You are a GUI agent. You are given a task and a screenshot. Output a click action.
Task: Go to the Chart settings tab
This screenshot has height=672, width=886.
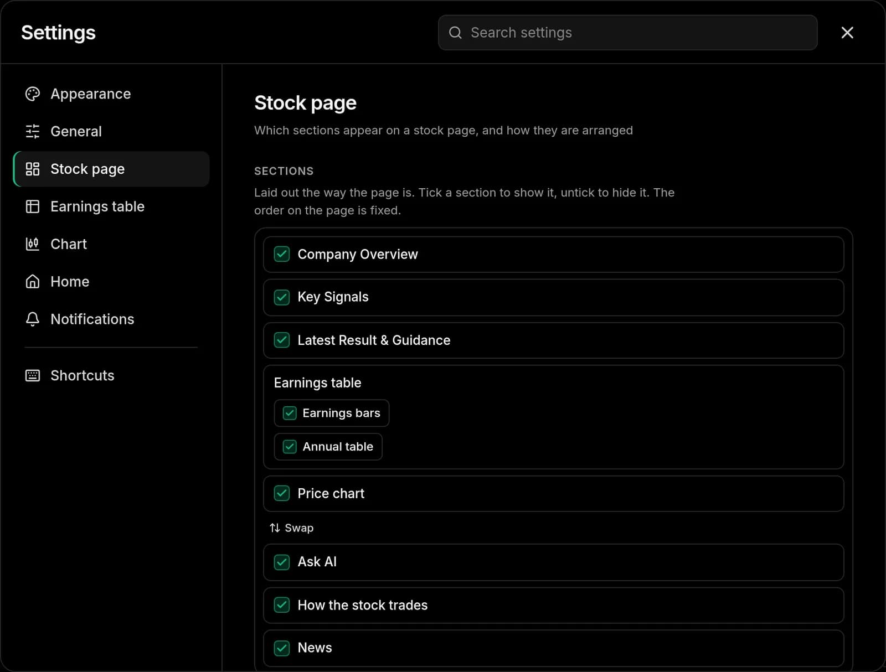point(111,244)
